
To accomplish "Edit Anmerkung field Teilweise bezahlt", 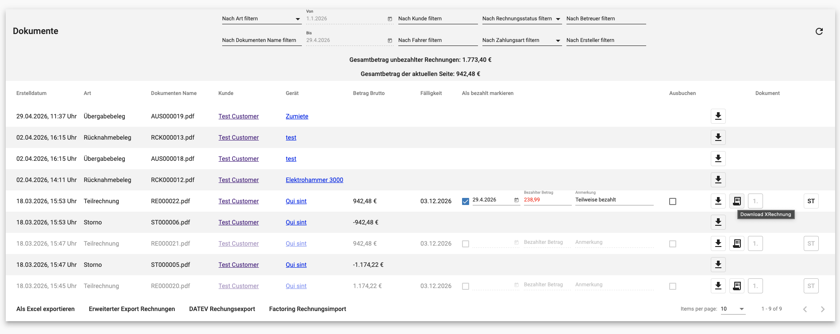I will pyautogui.click(x=614, y=200).
